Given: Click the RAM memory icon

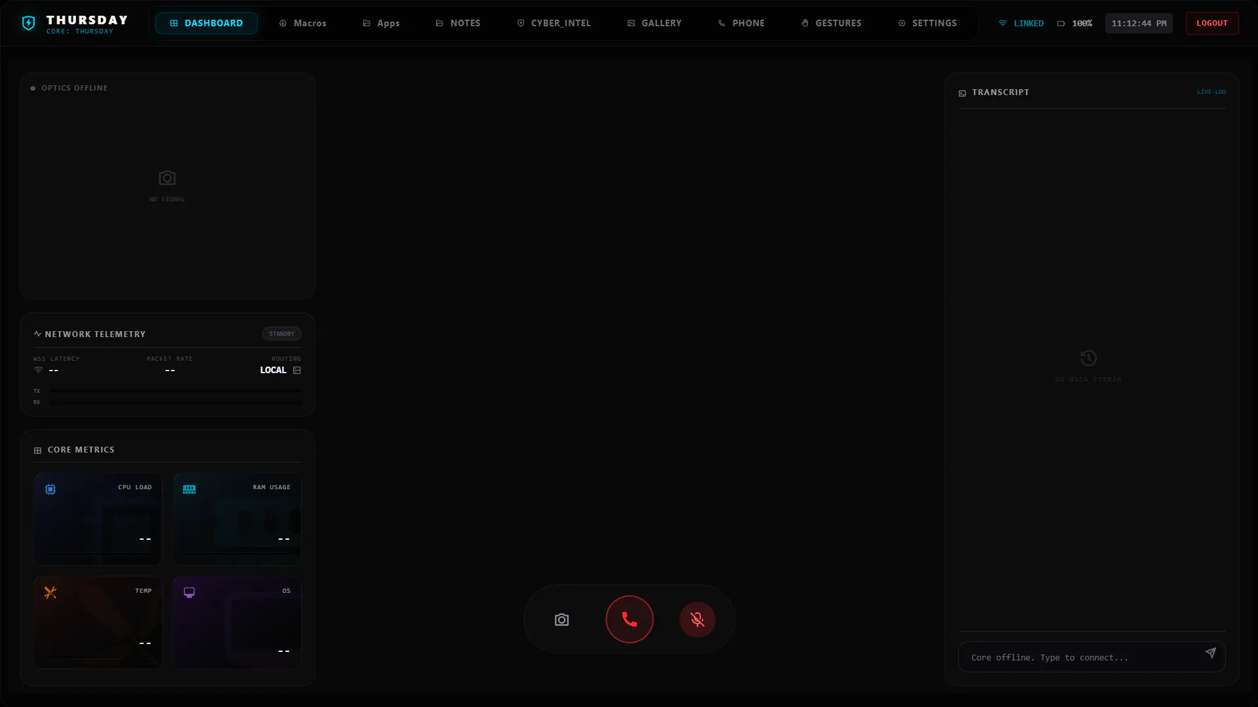Looking at the screenshot, I should click(x=190, y=489).
